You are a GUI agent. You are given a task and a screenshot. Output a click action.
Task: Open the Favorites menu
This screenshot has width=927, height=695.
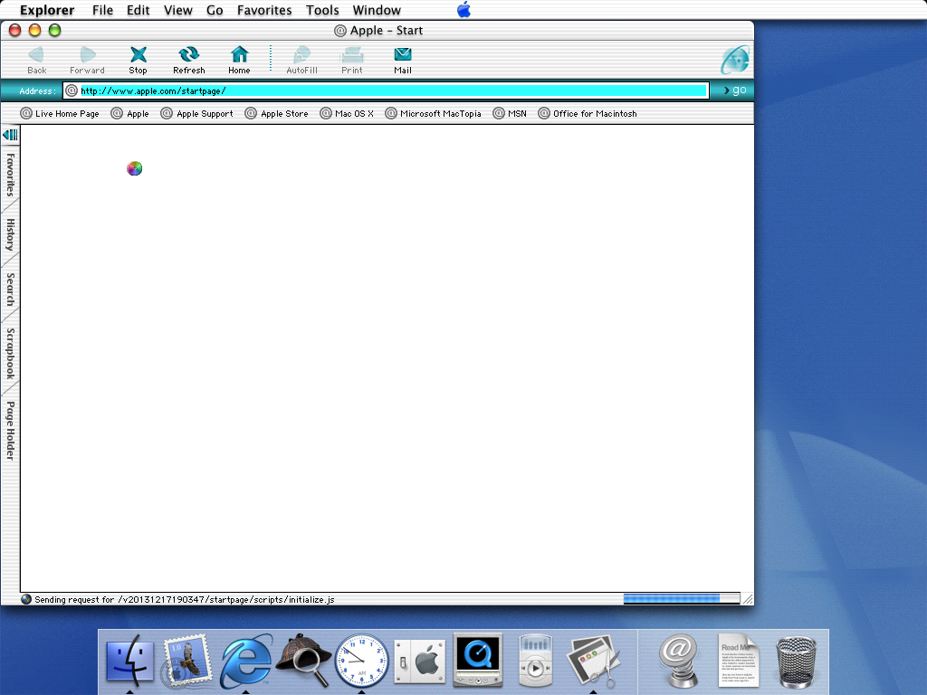pos(264,10)
